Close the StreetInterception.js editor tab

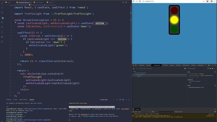pyautogui.click(x=31, y=2)
